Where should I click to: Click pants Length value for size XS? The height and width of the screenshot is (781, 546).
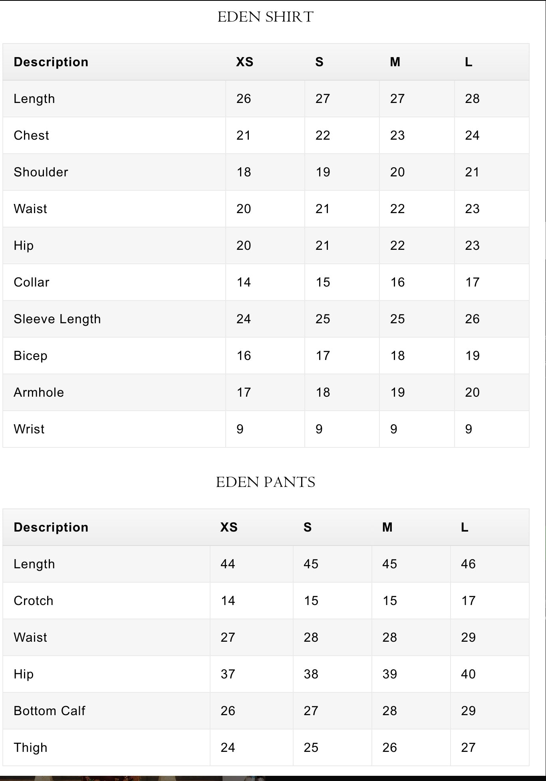(228, 564)
